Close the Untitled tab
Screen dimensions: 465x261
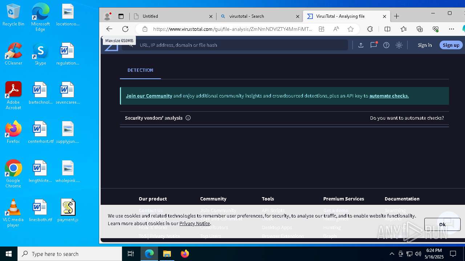point(211,16)
